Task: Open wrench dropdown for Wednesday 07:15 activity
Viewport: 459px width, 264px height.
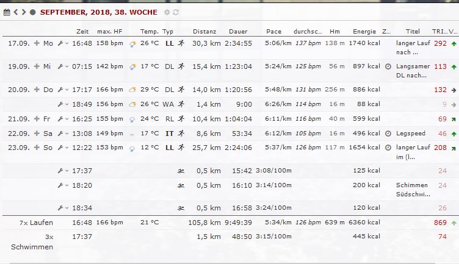Action: pyautogui.click(x=62, y=66)
